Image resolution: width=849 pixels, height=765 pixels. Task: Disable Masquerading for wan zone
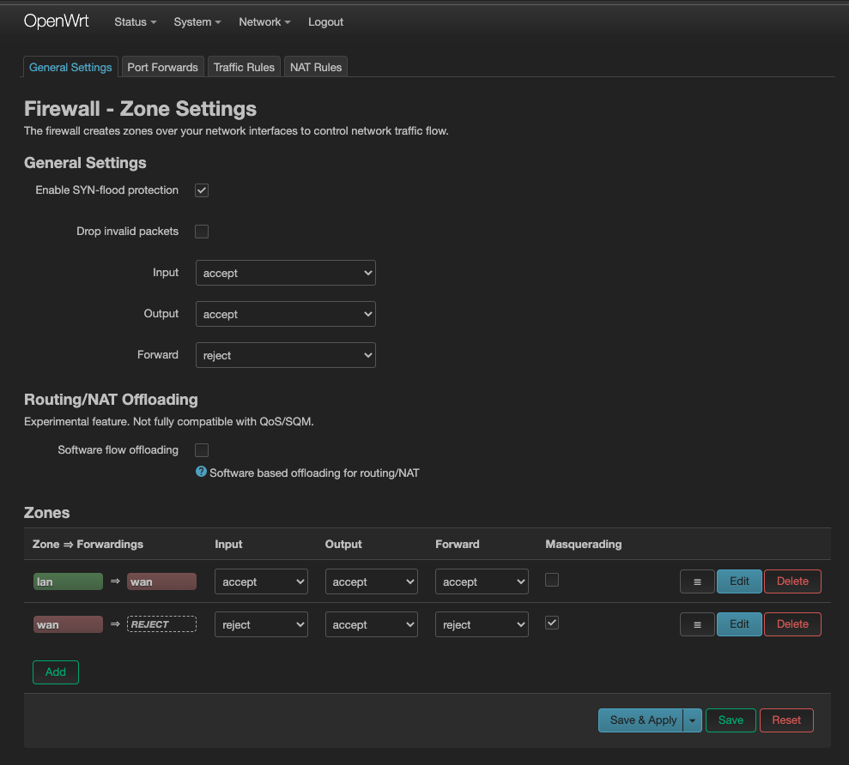552,623
